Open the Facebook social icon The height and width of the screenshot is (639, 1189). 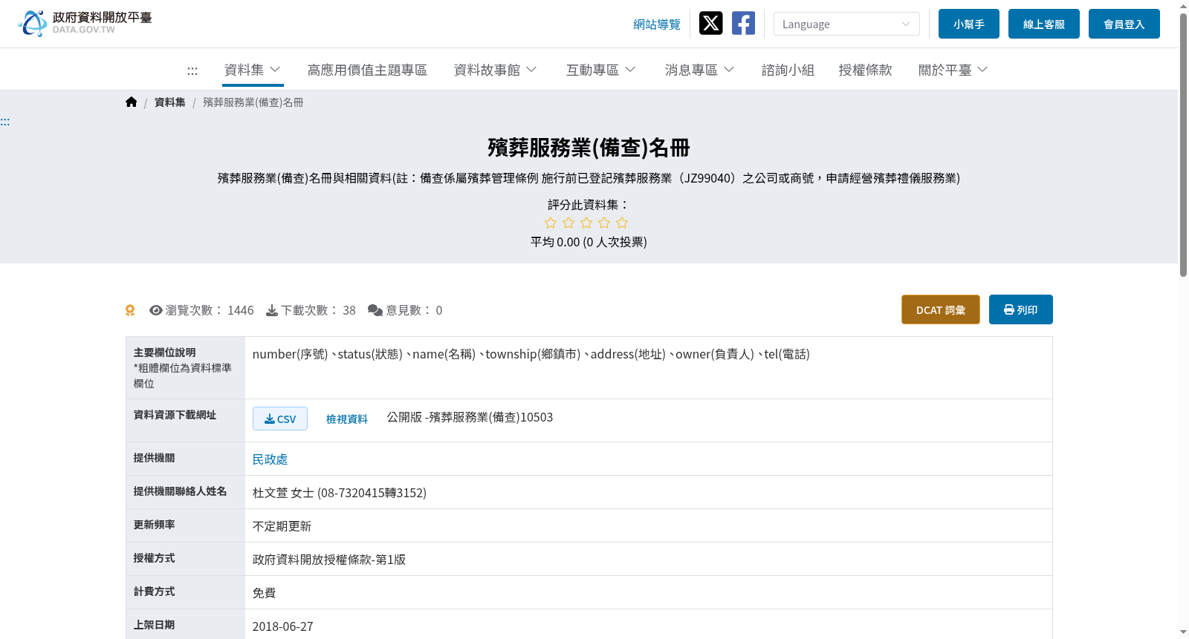(743, 23)
